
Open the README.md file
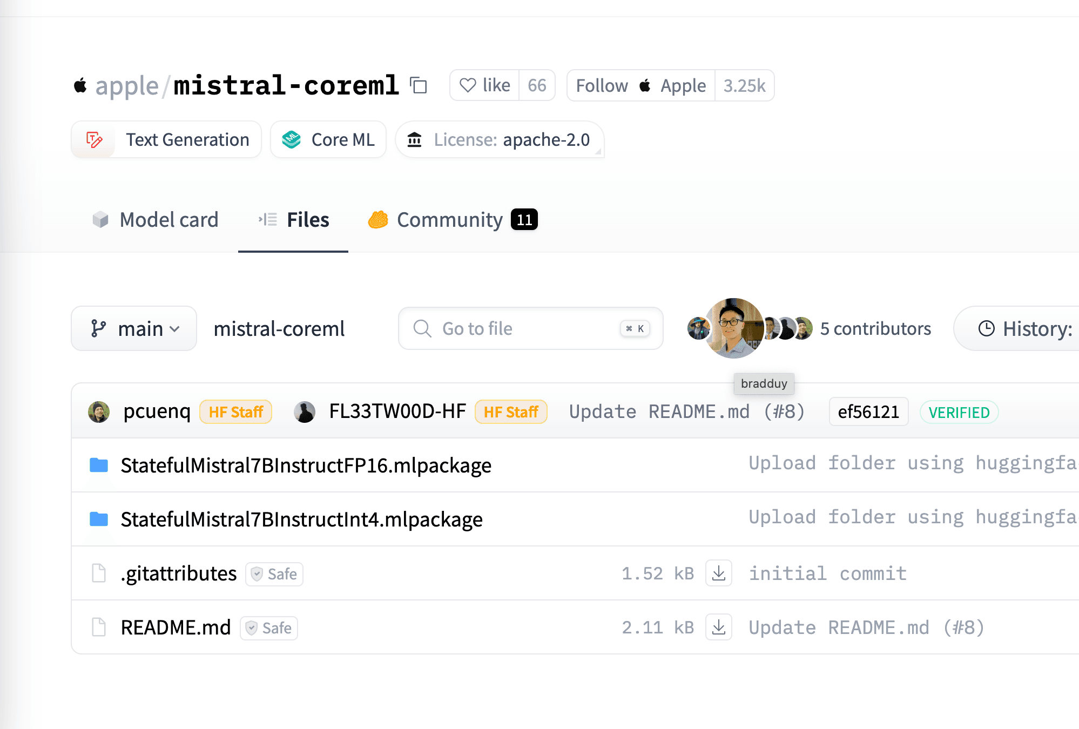tap(176, 627)
